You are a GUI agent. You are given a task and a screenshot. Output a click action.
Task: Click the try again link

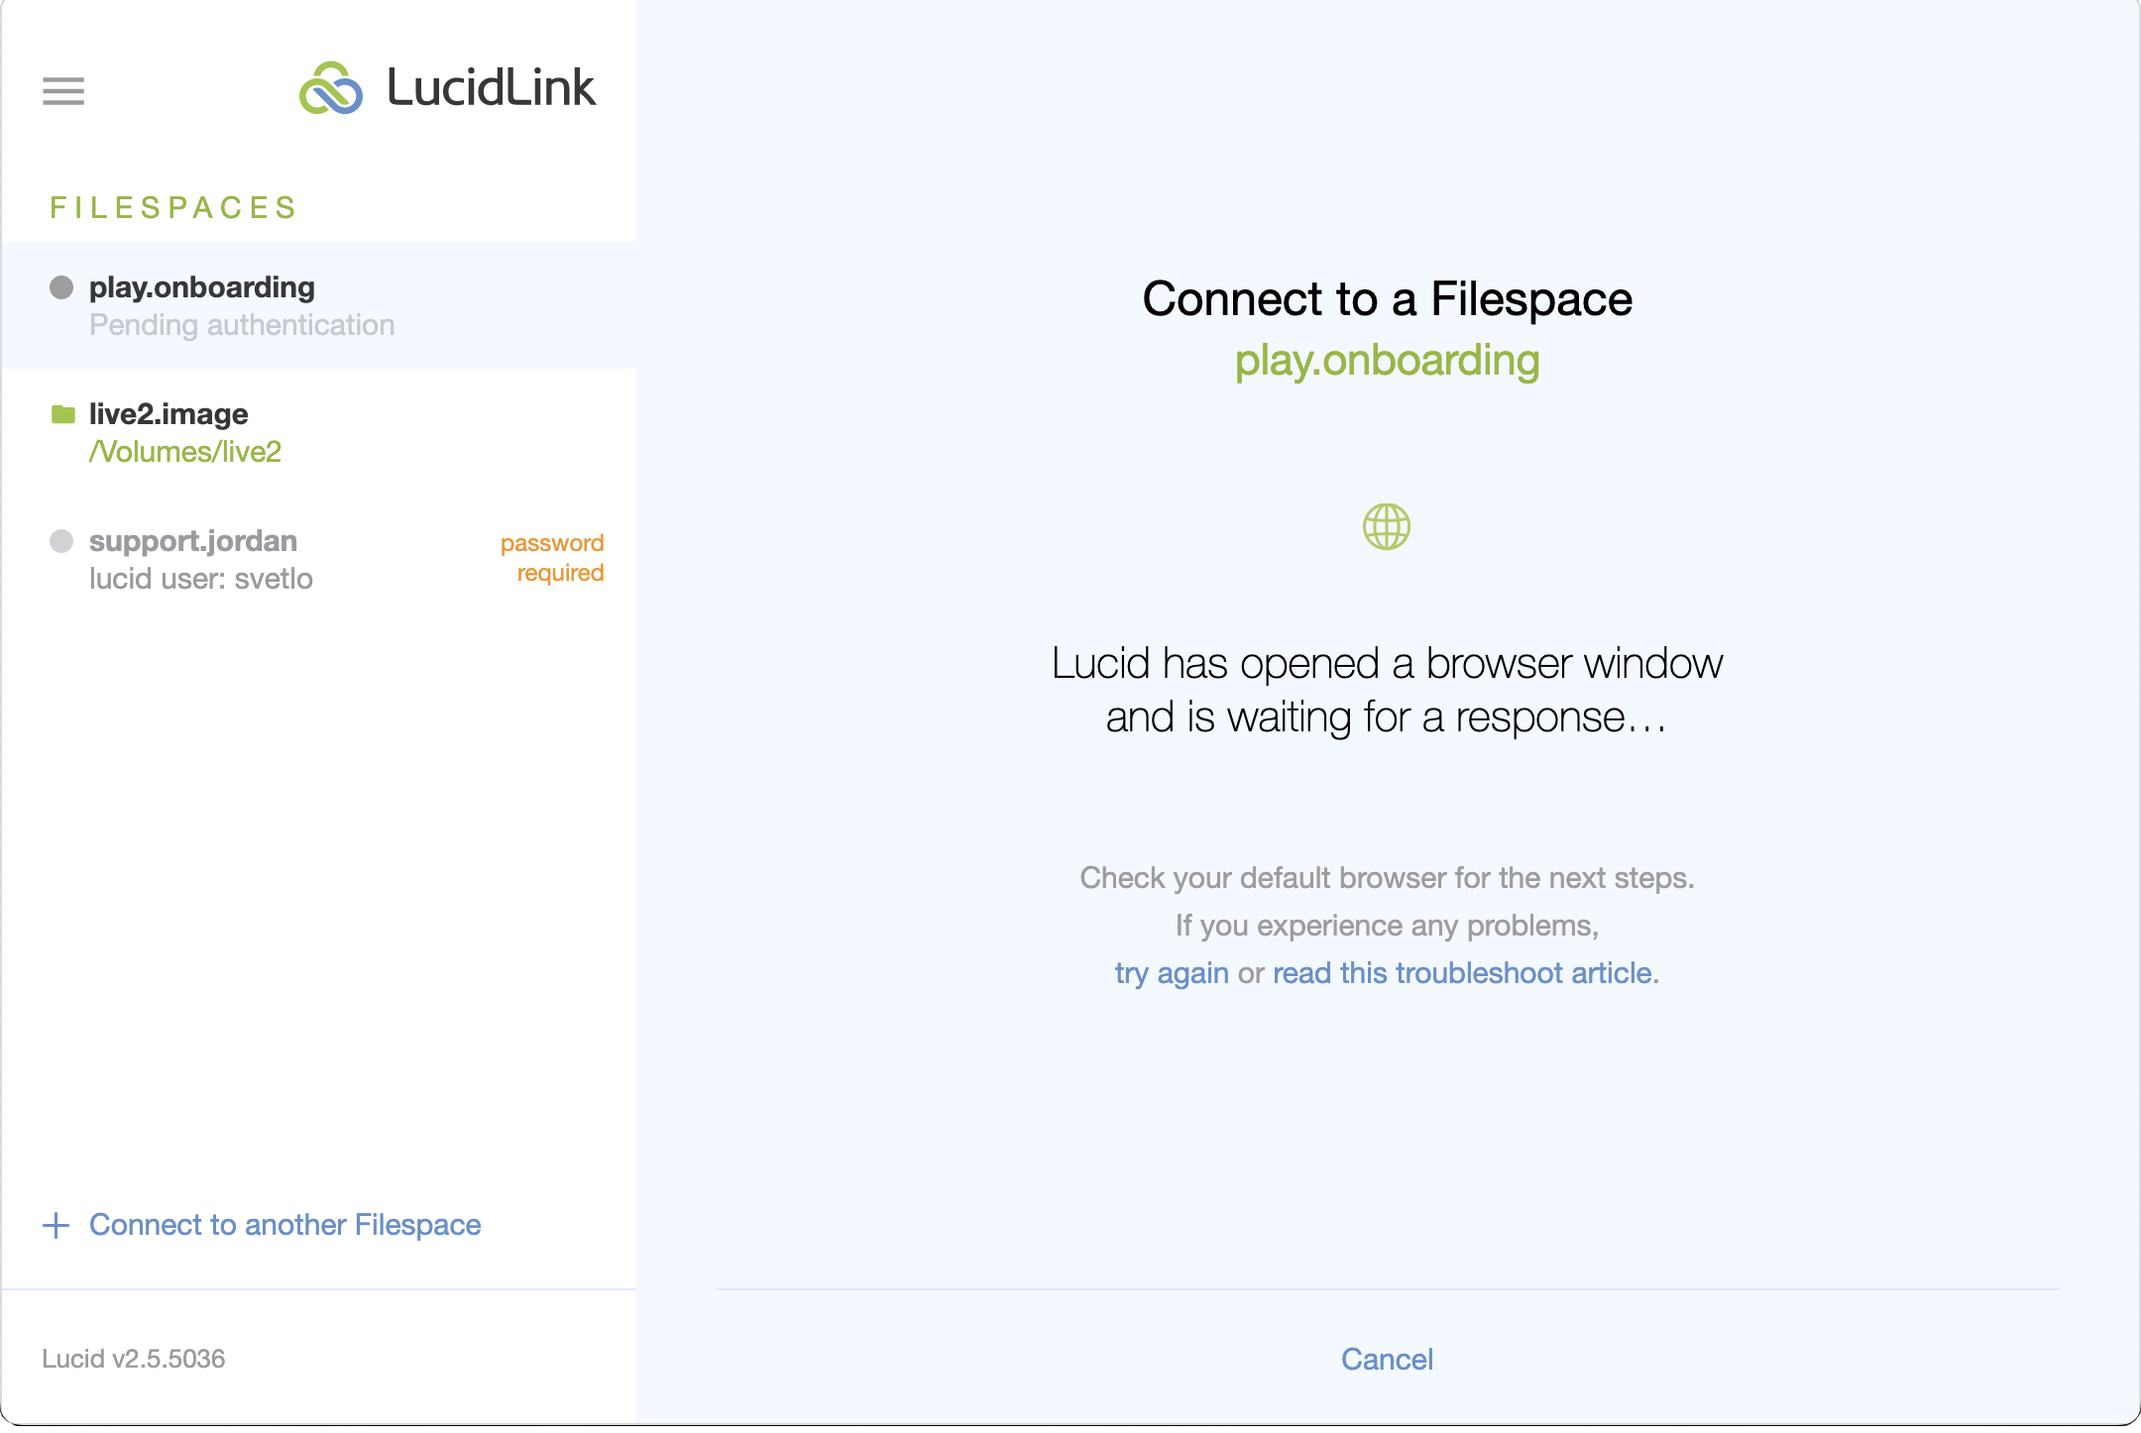pyautogui.click(x=1172, y=973)
